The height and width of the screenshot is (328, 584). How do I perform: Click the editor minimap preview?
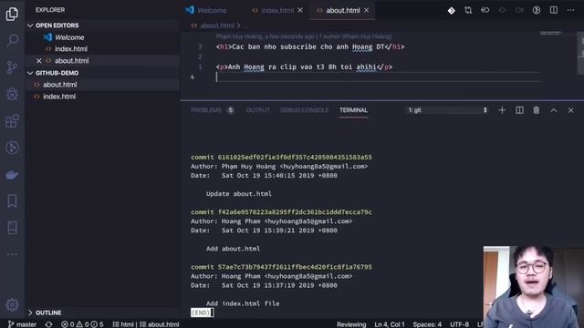coord(551,33)
